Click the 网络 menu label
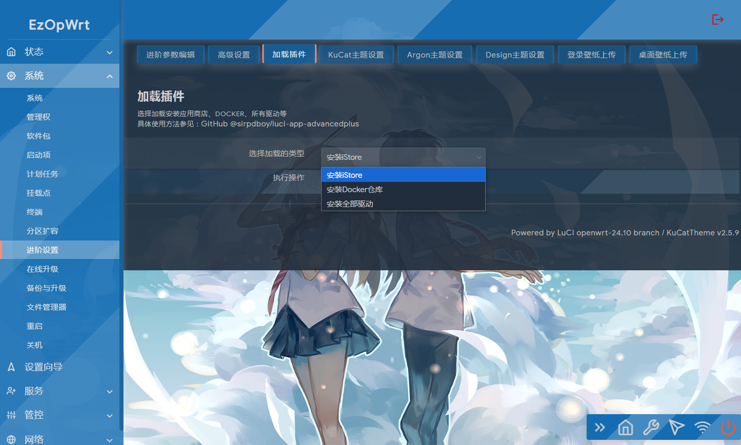 (x=34, y=439)
